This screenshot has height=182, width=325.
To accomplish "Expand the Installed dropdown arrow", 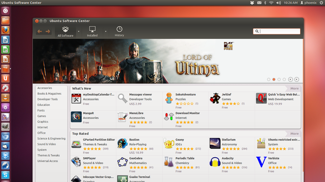I will pyautogui.click(x=106, y=31).
